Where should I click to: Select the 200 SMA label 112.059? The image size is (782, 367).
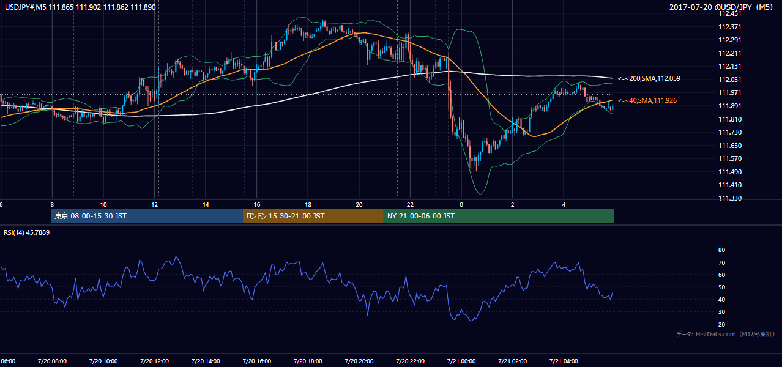[649, 79]
